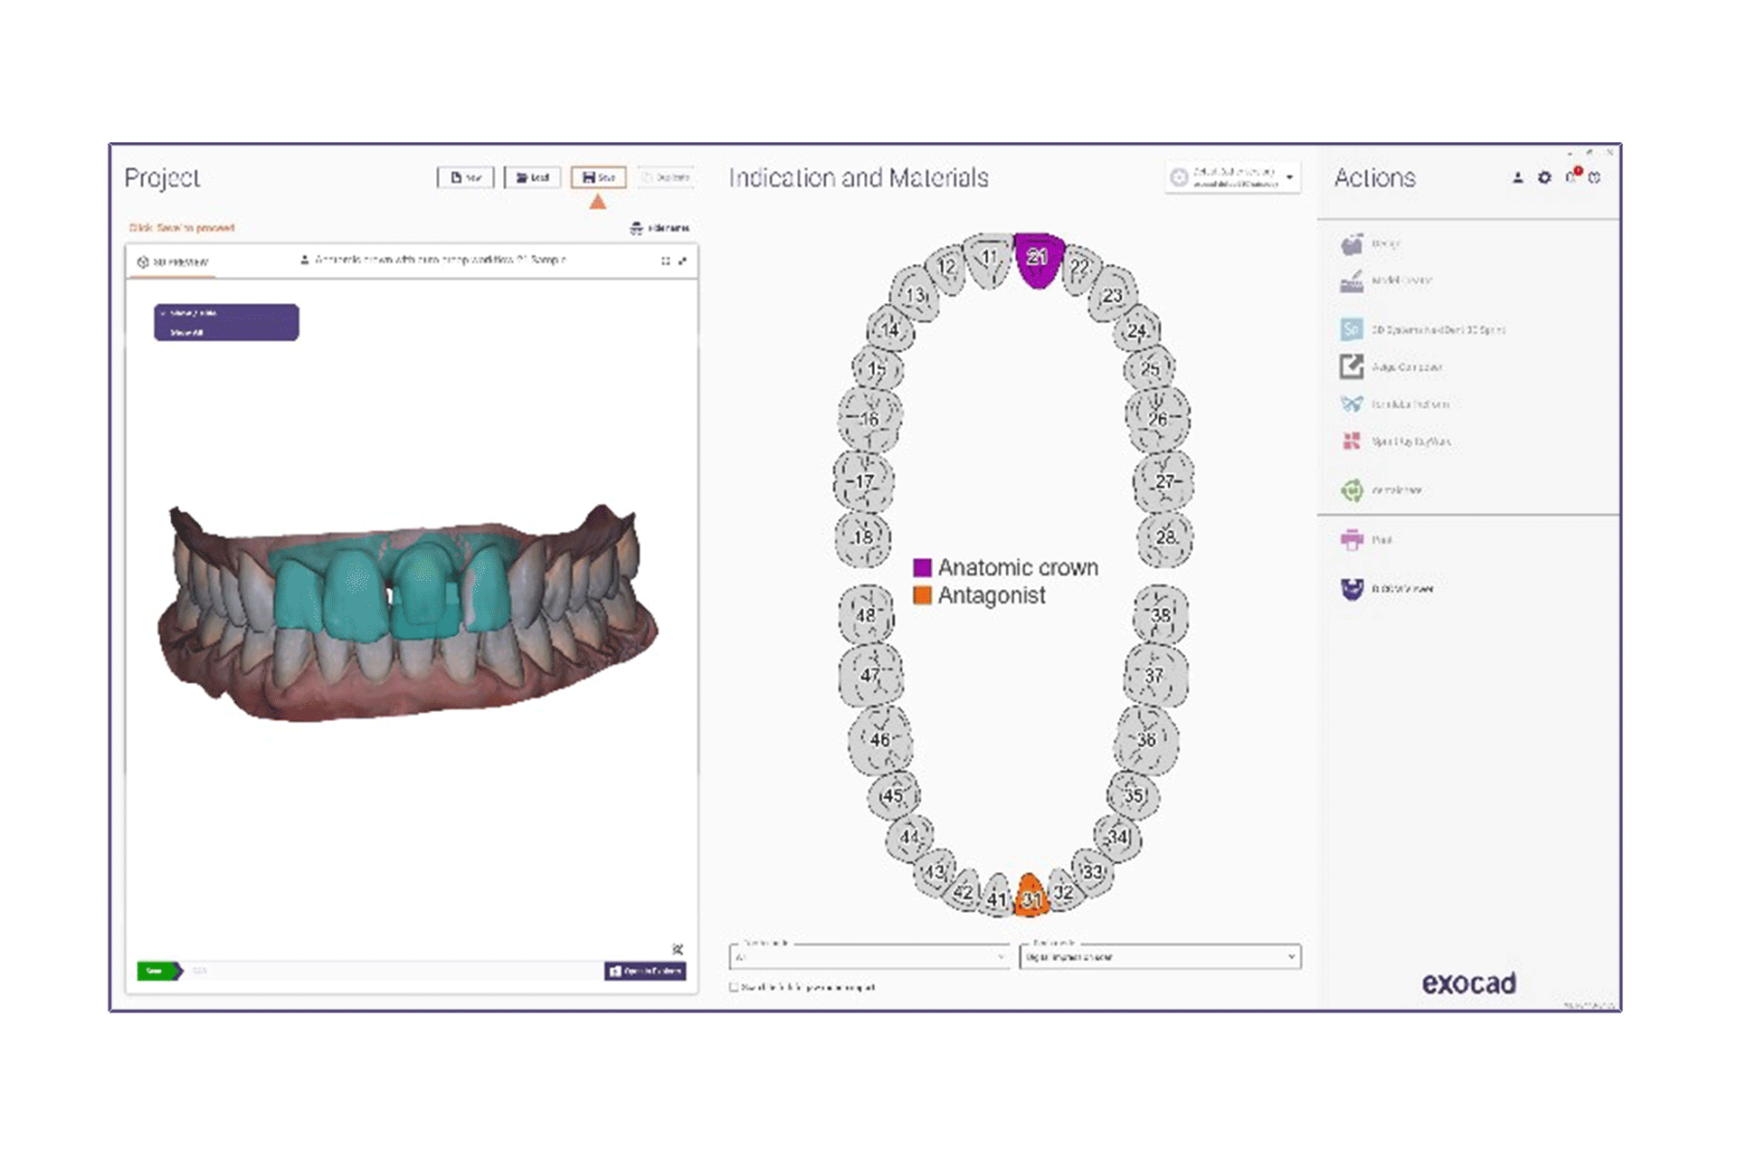Select tooth 11 in the dental chart
1737x1158 pixels.
pos(988,260)
